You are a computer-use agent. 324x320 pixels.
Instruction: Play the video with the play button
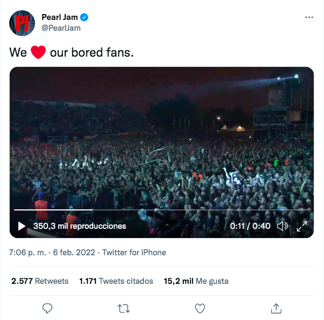[22, 226]
